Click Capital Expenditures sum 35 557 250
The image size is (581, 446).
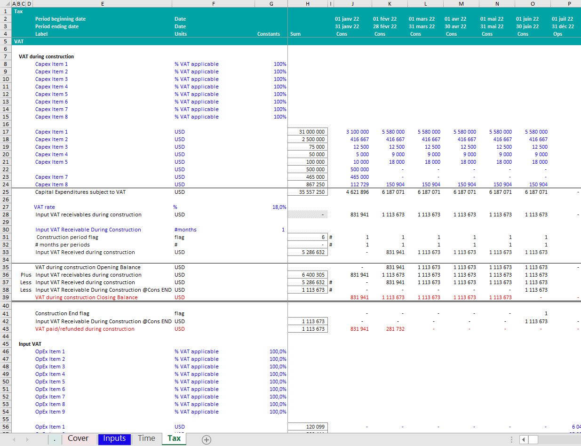tap(308, 192)
